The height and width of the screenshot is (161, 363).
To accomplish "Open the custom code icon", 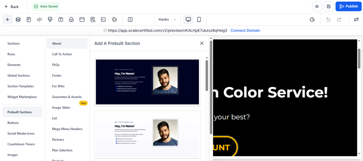I will [39, 20].
